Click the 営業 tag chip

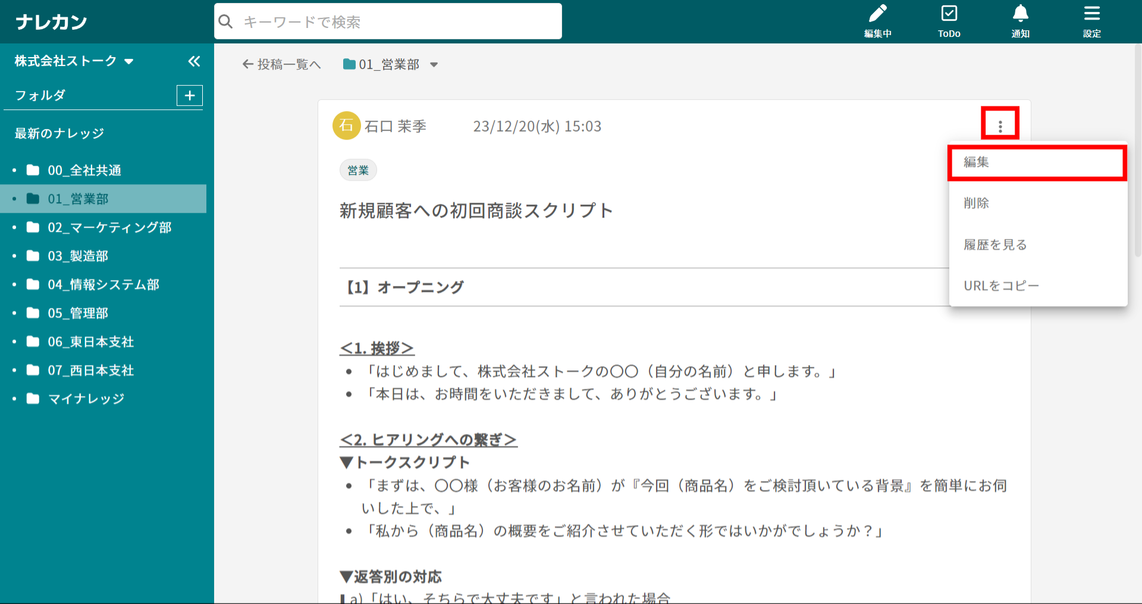coord(358,171)
